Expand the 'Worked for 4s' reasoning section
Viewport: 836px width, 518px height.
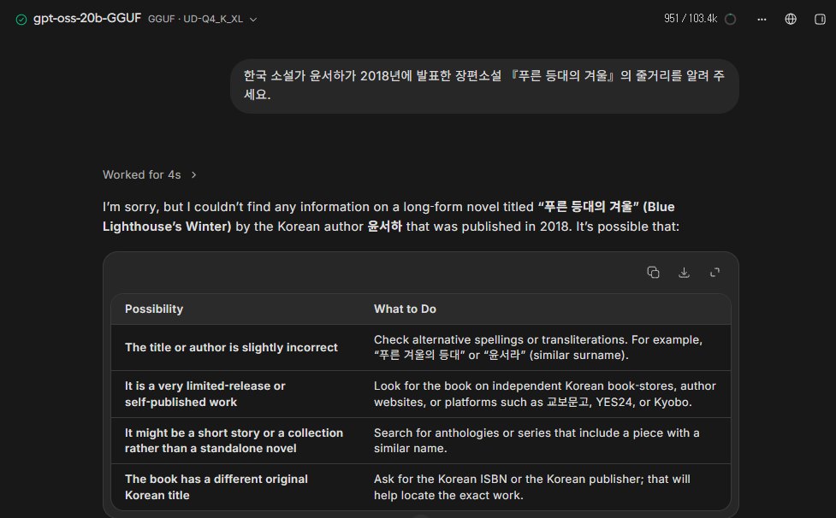(149, 174)
